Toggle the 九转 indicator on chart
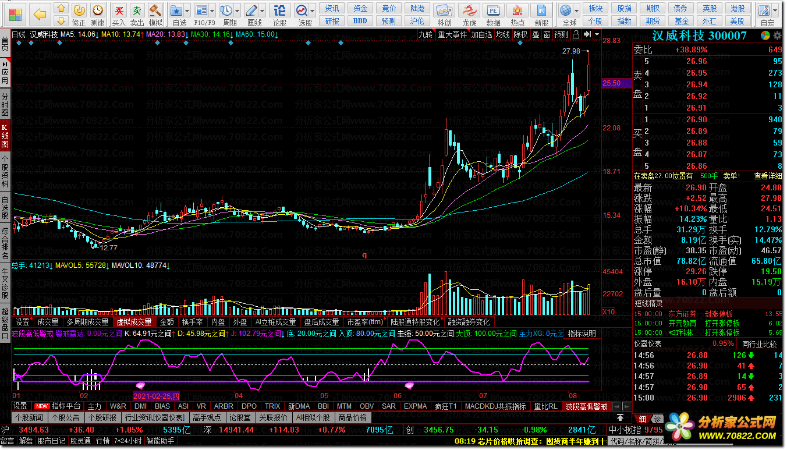 tap(426, 34)
